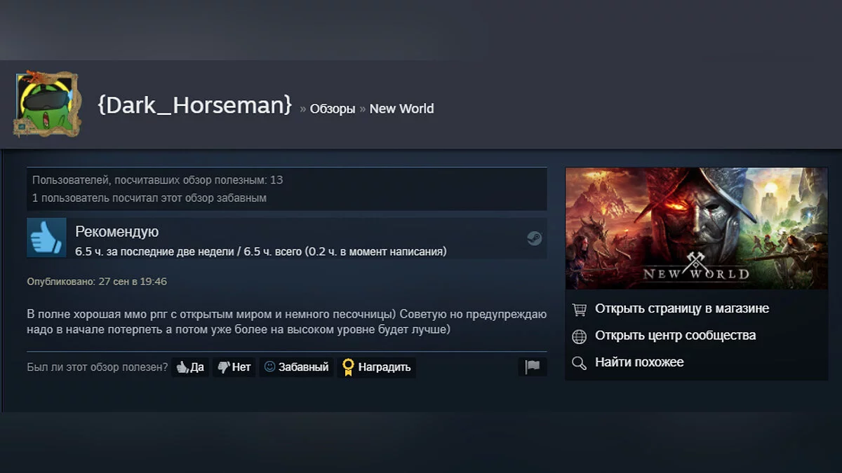Click the magnifier find-similar icon
842x473 pixels.
pyautogui.click(x=579, y=363)
